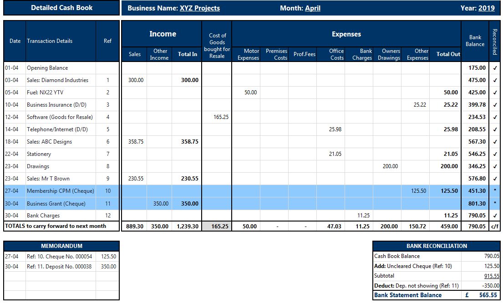Click the Bank Statement Balance 565.55 value
The width and height of the screenshot is (503, 304).
pos(488,295)
